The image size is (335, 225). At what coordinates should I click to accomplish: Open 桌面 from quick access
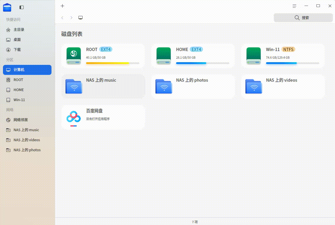point(27,40)
